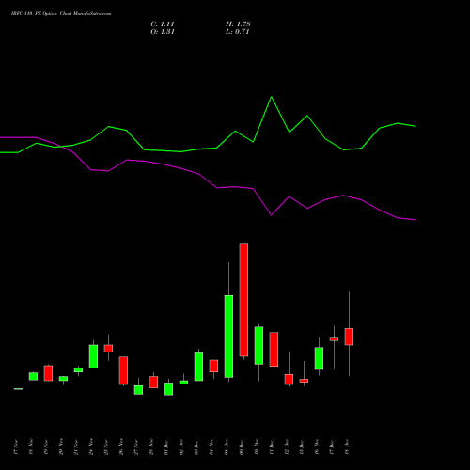This screenshot has height=470, width=470.
Task: Select the open value O: 1.31
Action: (x=163, y=32)
